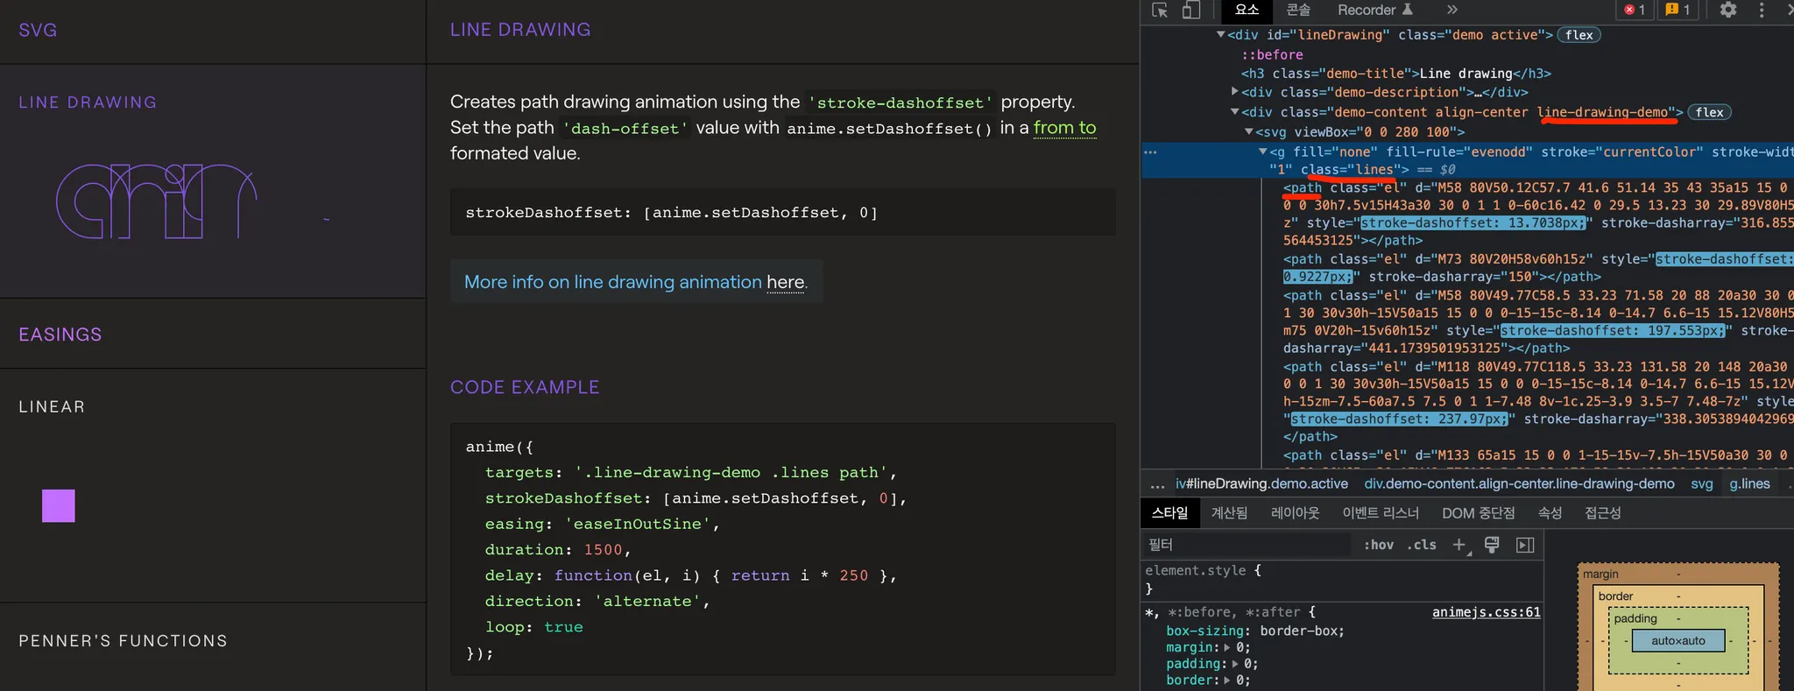Click the 필터 styles filter field
1794x691 pixels.
tap(1244, 545)
